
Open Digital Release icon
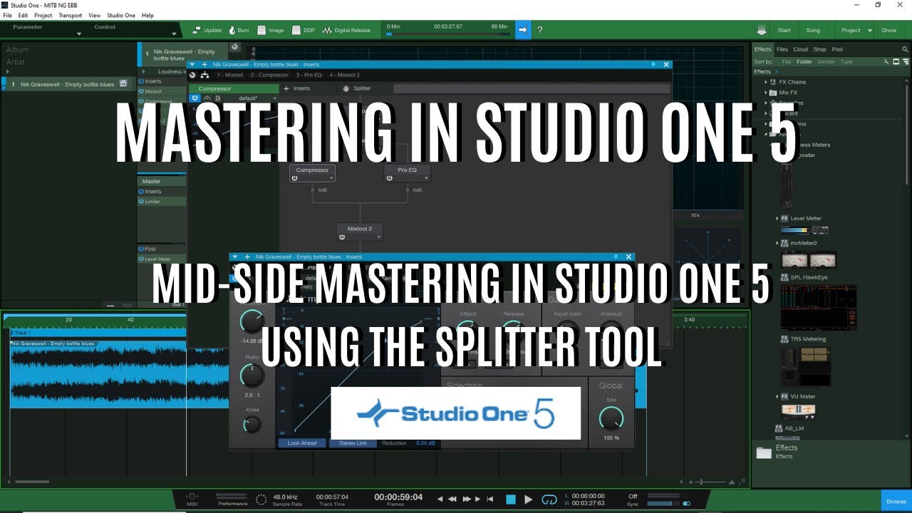pos(327,31)
